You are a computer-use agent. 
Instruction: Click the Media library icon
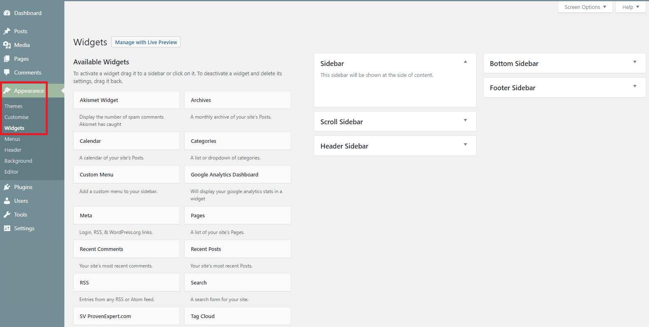(7, 45)
